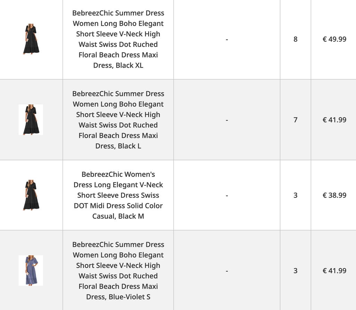
Task: Click the dash cell in the Black XL row
Action: coord(227,39)
